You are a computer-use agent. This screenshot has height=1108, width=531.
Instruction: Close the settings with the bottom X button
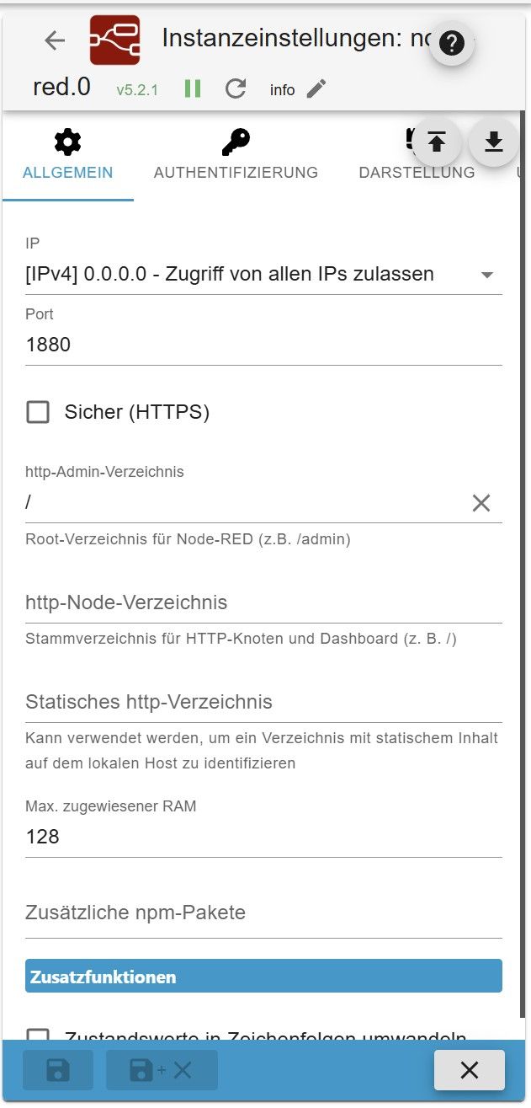pyautogui.click(x=469, y=1070)
